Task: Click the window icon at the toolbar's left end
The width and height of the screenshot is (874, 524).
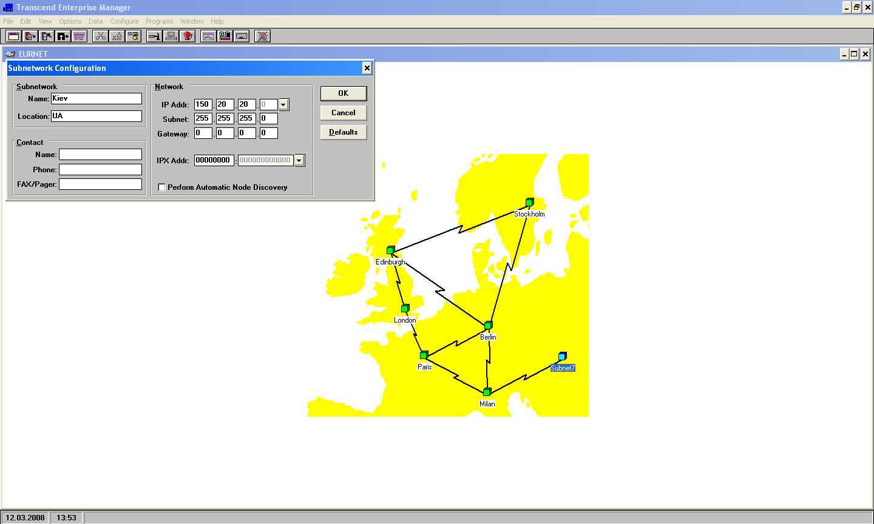Action: (13, 36)
